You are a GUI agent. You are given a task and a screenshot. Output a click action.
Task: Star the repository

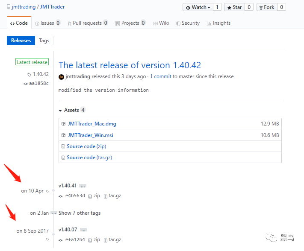(234, 7)
